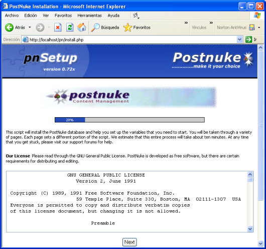Click the green Ir go arrow

pos(248,40)
